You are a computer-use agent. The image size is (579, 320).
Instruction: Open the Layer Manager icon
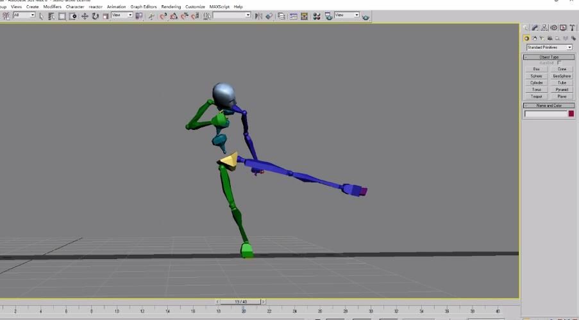pyautogui.click(x=281, y=16)
